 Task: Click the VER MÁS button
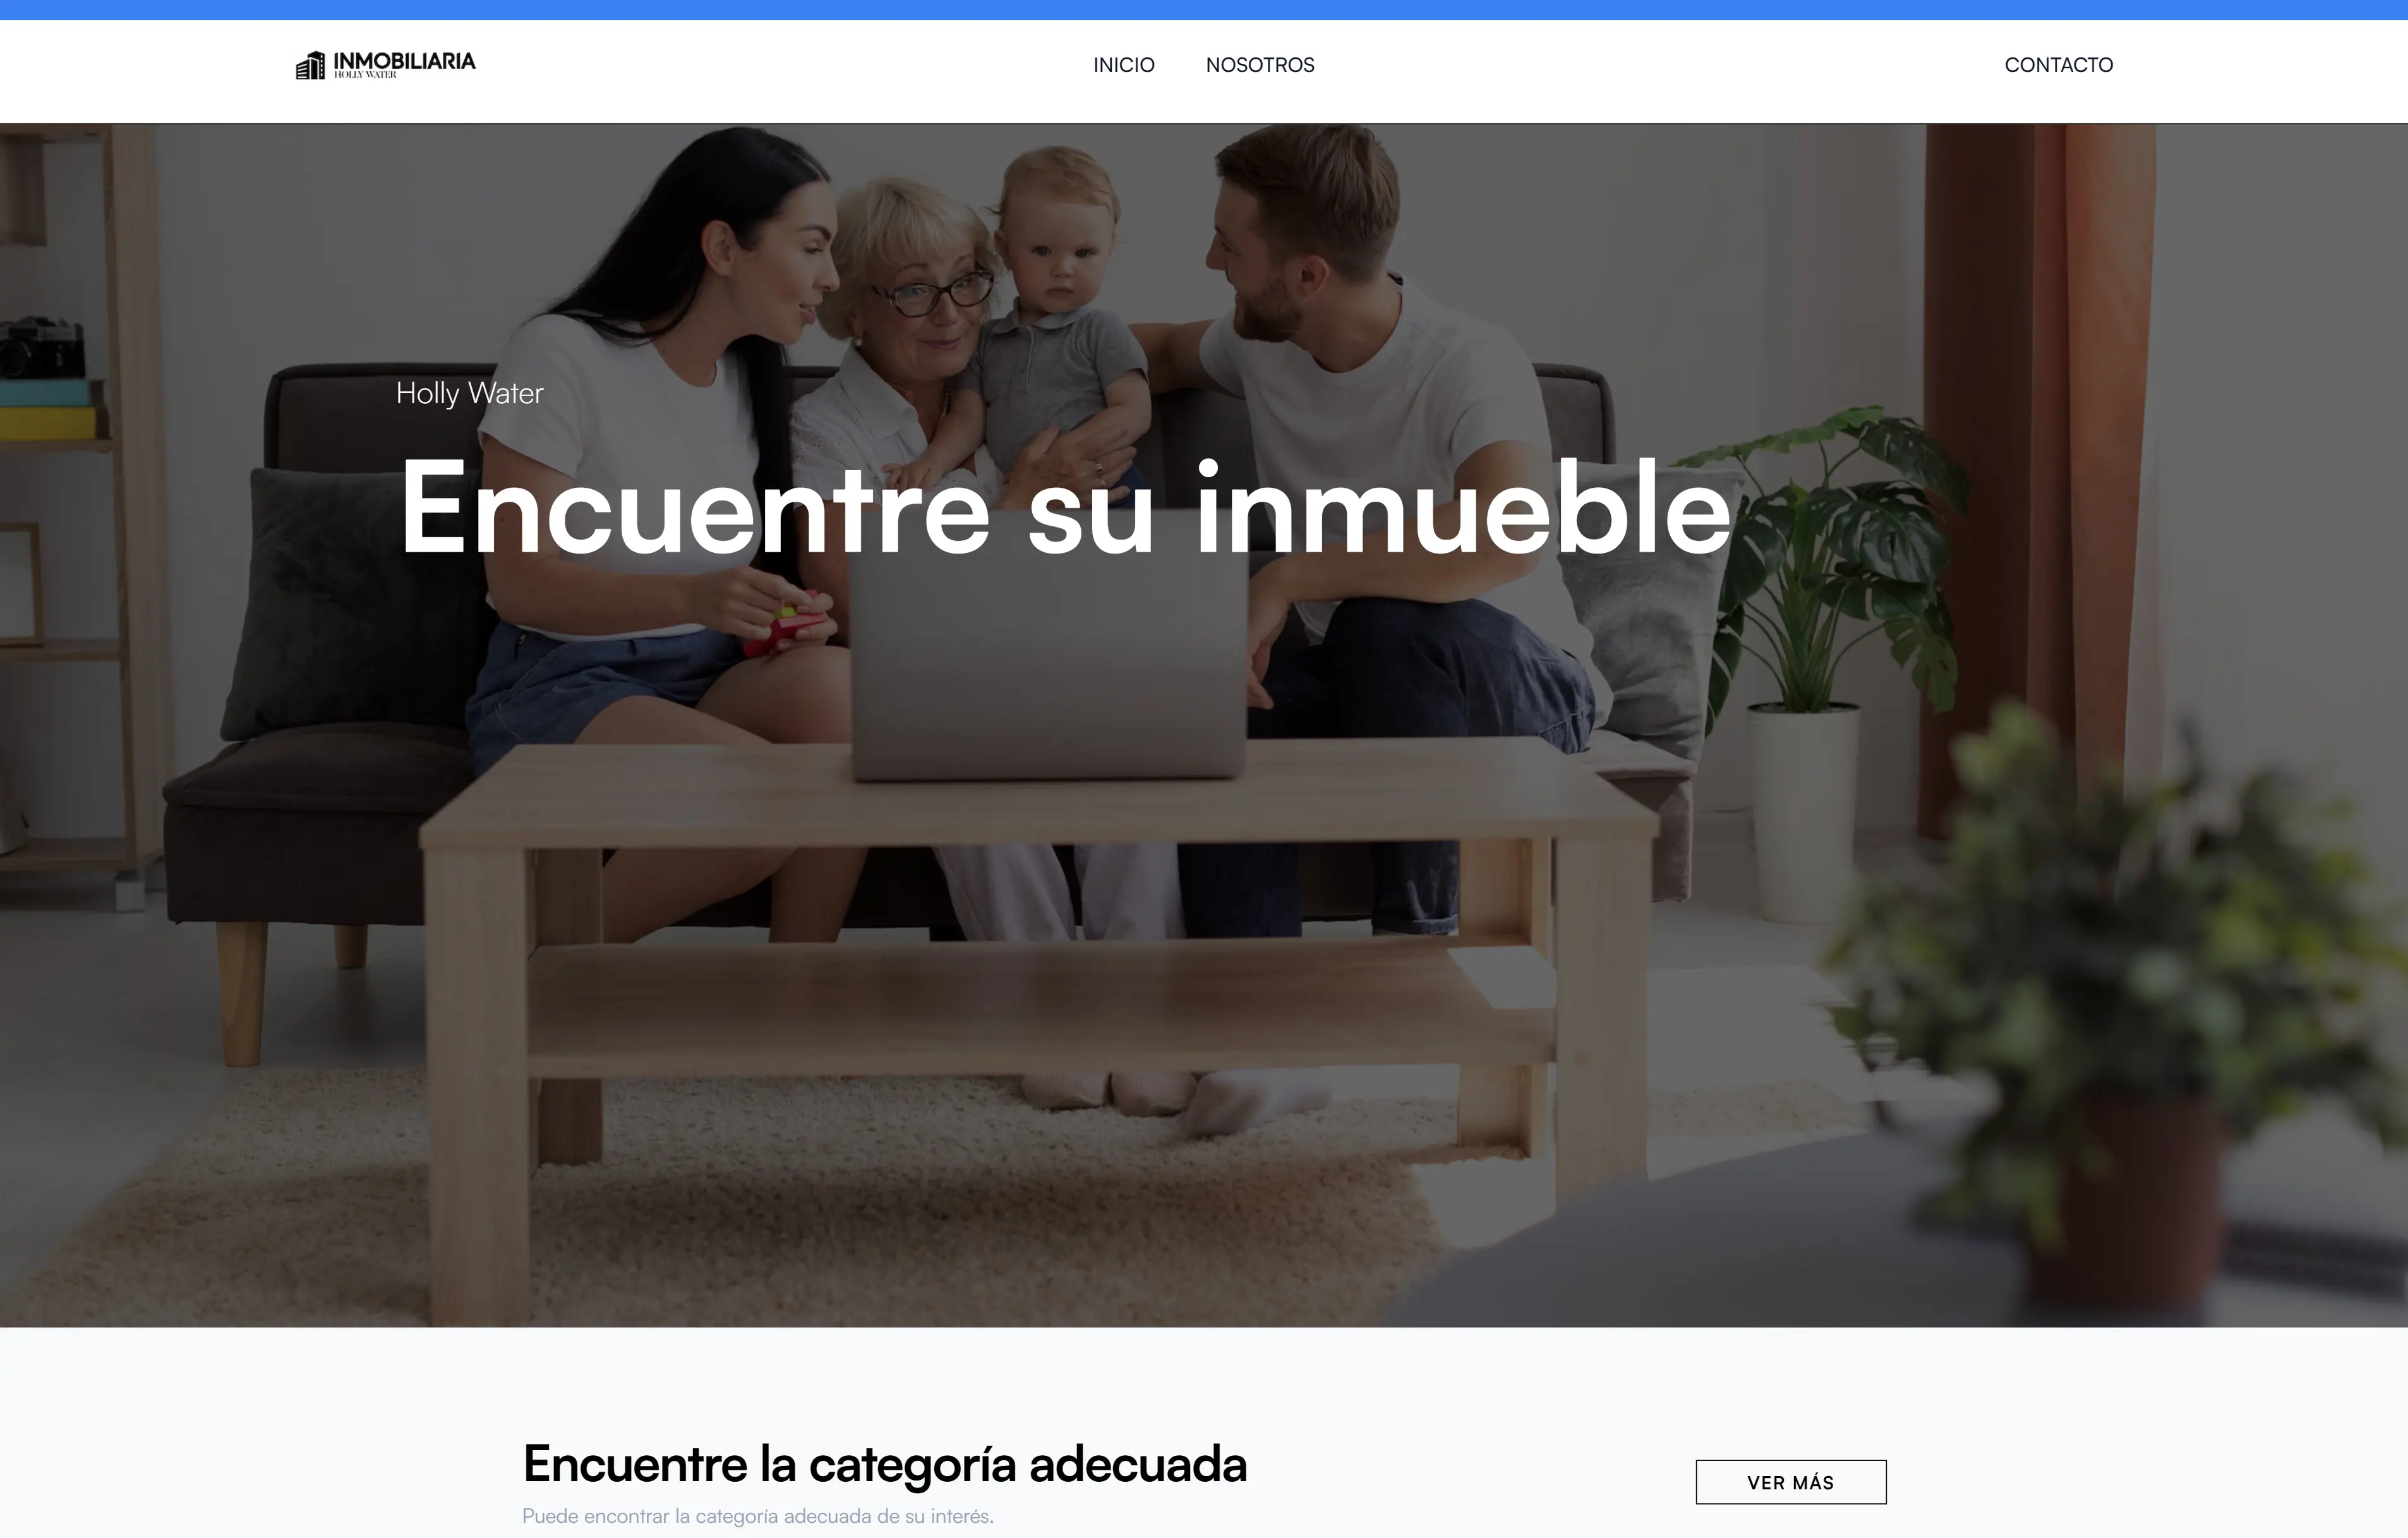coord(1791,1482)
